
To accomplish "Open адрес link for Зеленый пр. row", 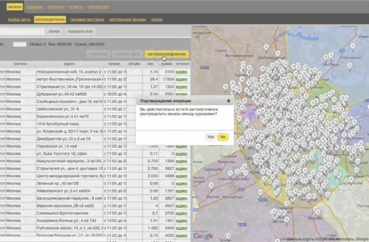I will pos(182,182).
